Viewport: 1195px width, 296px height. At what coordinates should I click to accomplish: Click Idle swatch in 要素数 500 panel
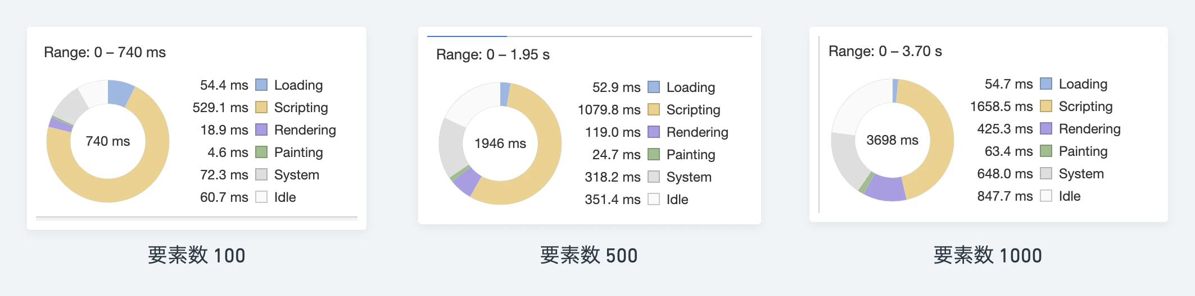[654, 199]
